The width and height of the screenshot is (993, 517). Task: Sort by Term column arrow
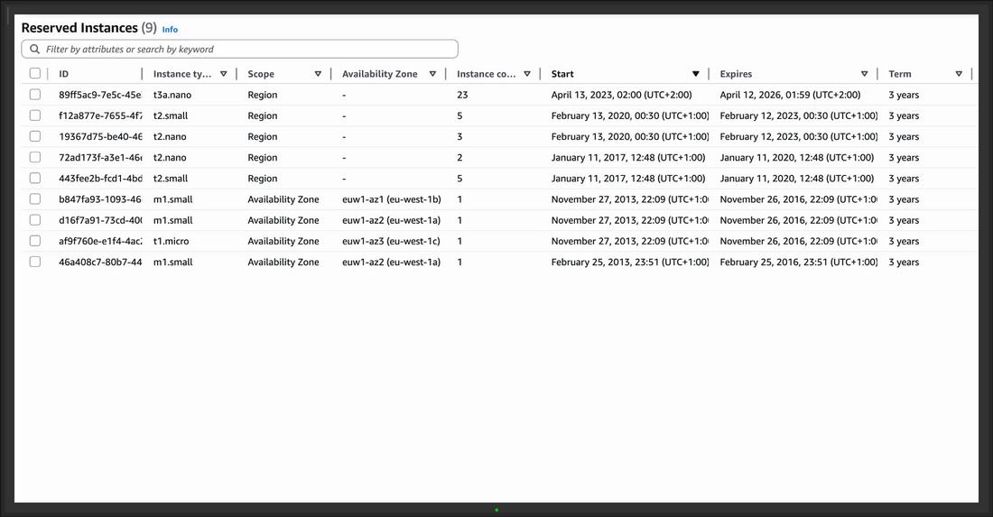pyautogui.click(x=959, y=74)
